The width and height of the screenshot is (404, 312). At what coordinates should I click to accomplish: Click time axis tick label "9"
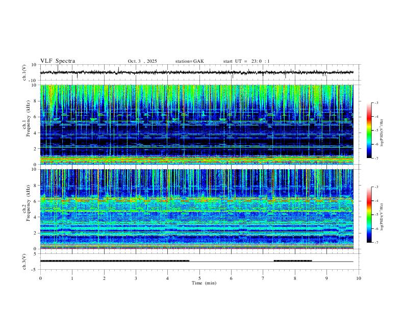326,278
